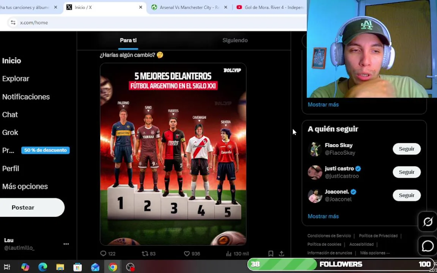Open justi castro's avatar
The image size is (437, 273).
click(x=315, y=172)
